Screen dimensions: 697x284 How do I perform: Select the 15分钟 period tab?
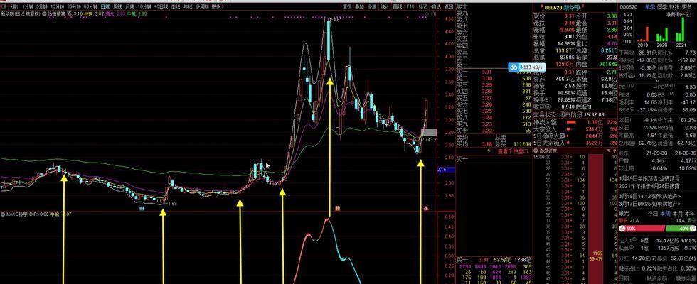[x=58, y=6]
